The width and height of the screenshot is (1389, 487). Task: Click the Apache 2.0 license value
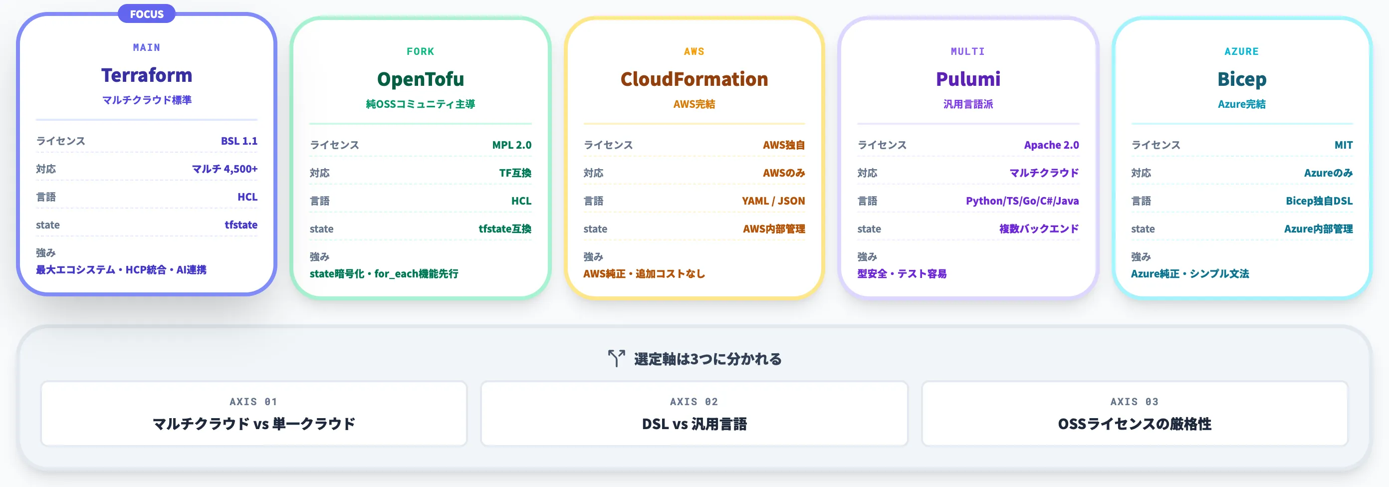pos(1051,145)
